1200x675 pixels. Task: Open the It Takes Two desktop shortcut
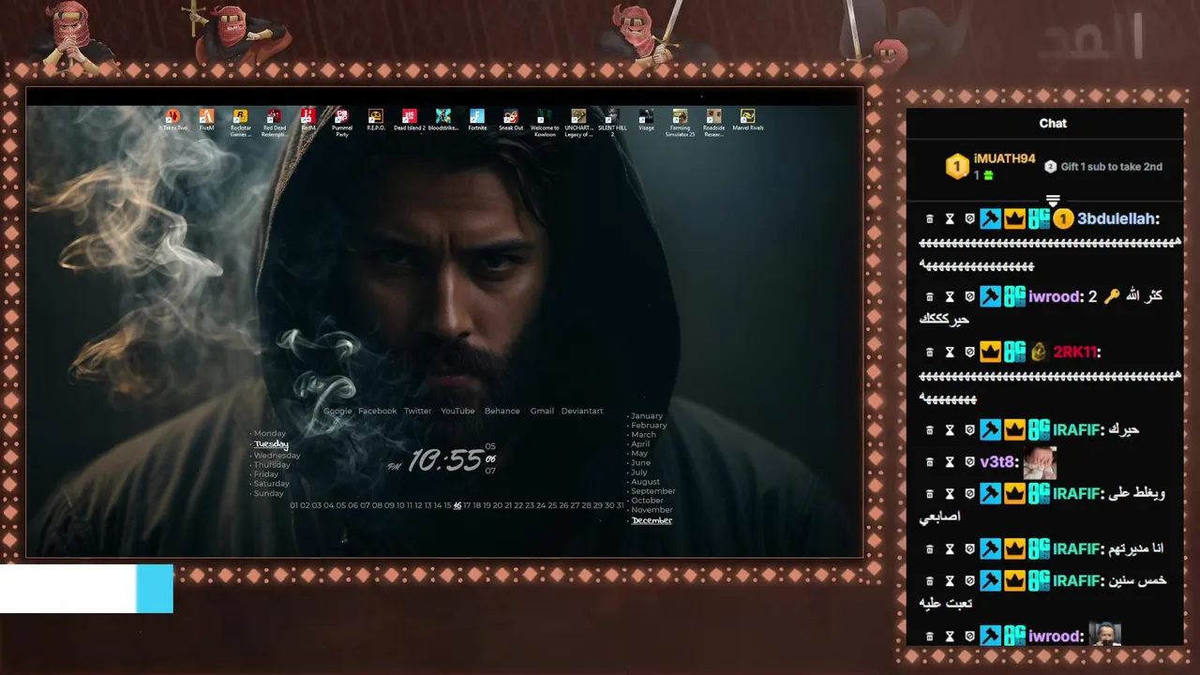pos(172,120)
